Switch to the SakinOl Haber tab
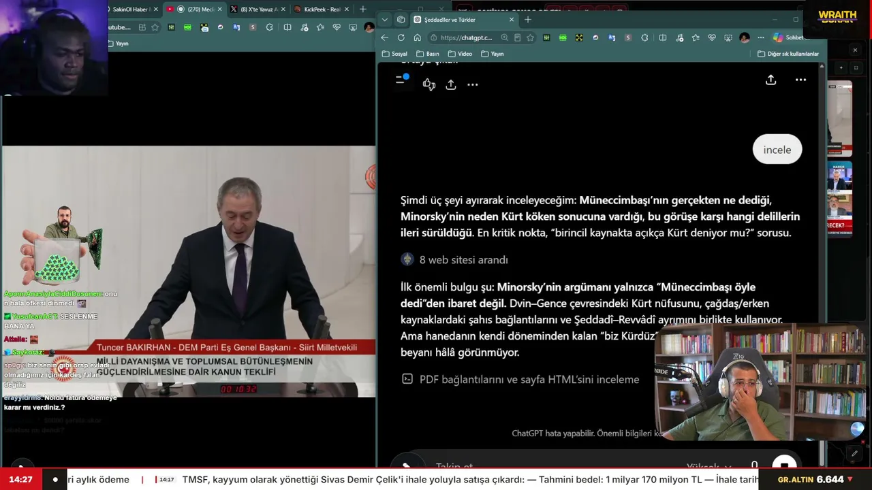872x490 pixels. 131,10
